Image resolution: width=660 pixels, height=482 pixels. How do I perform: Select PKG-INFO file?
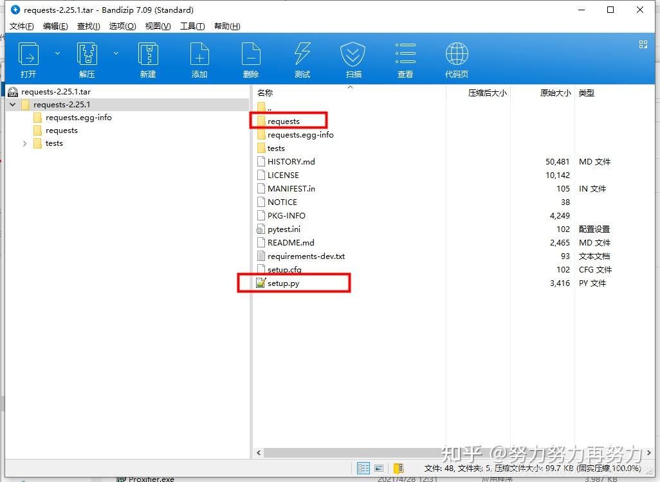coord(287,215)
